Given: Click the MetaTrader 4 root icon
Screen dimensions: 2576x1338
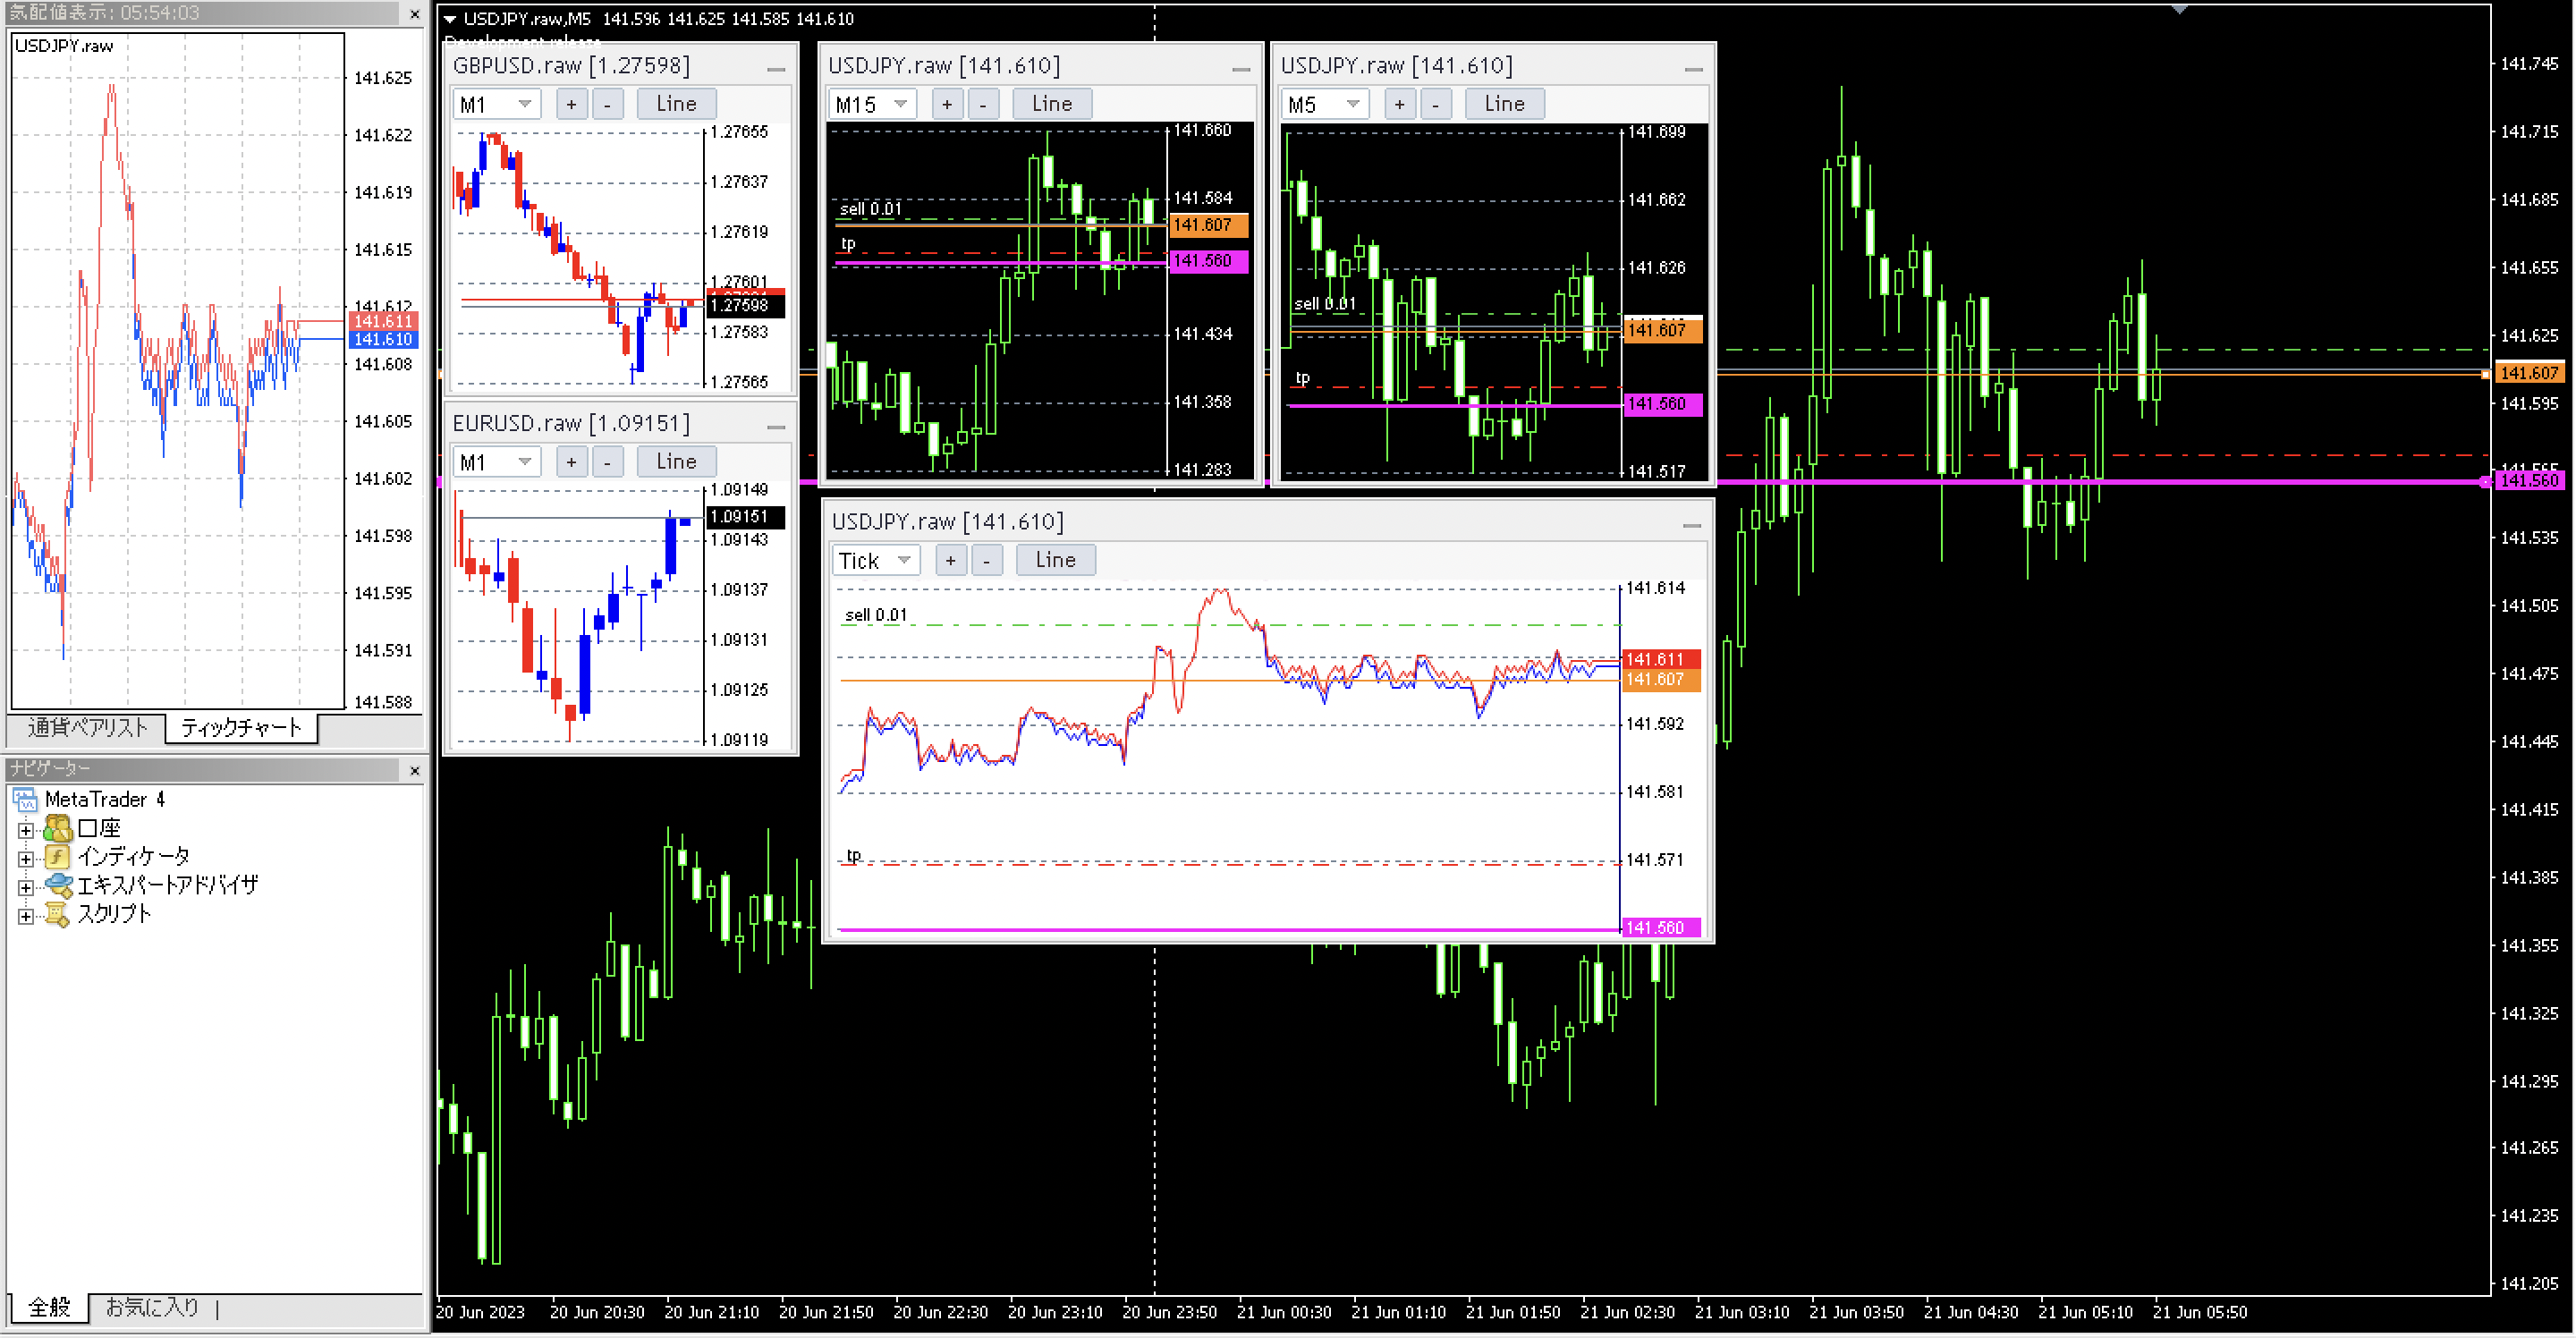Looking at the screenshot, I should pyautogui.click(x=25, y=799).
